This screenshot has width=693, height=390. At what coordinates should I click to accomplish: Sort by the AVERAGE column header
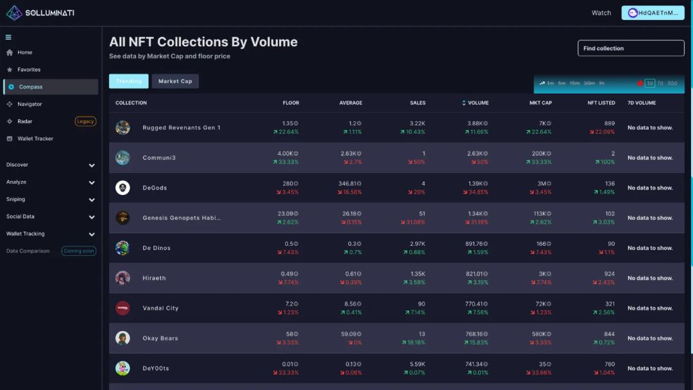pyautogui.click(x=350, y=103)
